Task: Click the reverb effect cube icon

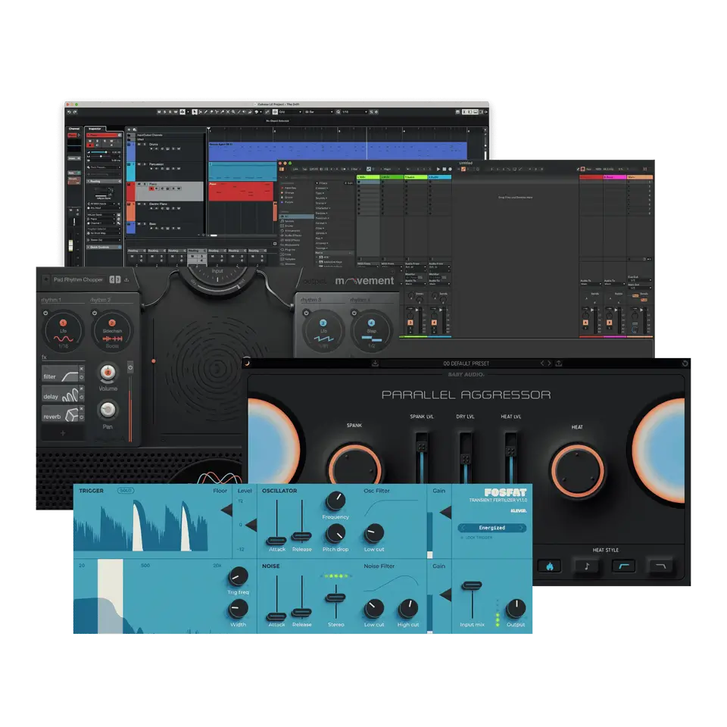Action: [x=70, y=416]
